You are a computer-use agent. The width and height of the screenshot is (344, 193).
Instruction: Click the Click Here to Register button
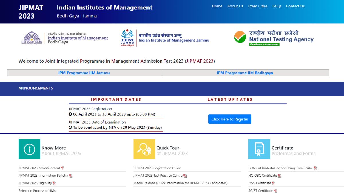click(x=230, y=119)
